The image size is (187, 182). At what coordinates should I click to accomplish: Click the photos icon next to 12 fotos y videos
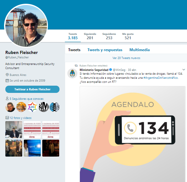tap(7, 118)
